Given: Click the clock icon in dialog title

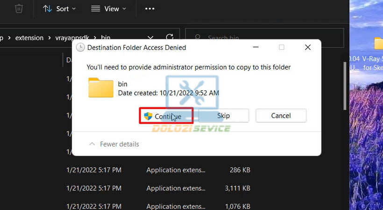Looking at the screenshot, I should pyautogui.click(x=80, y=48).
